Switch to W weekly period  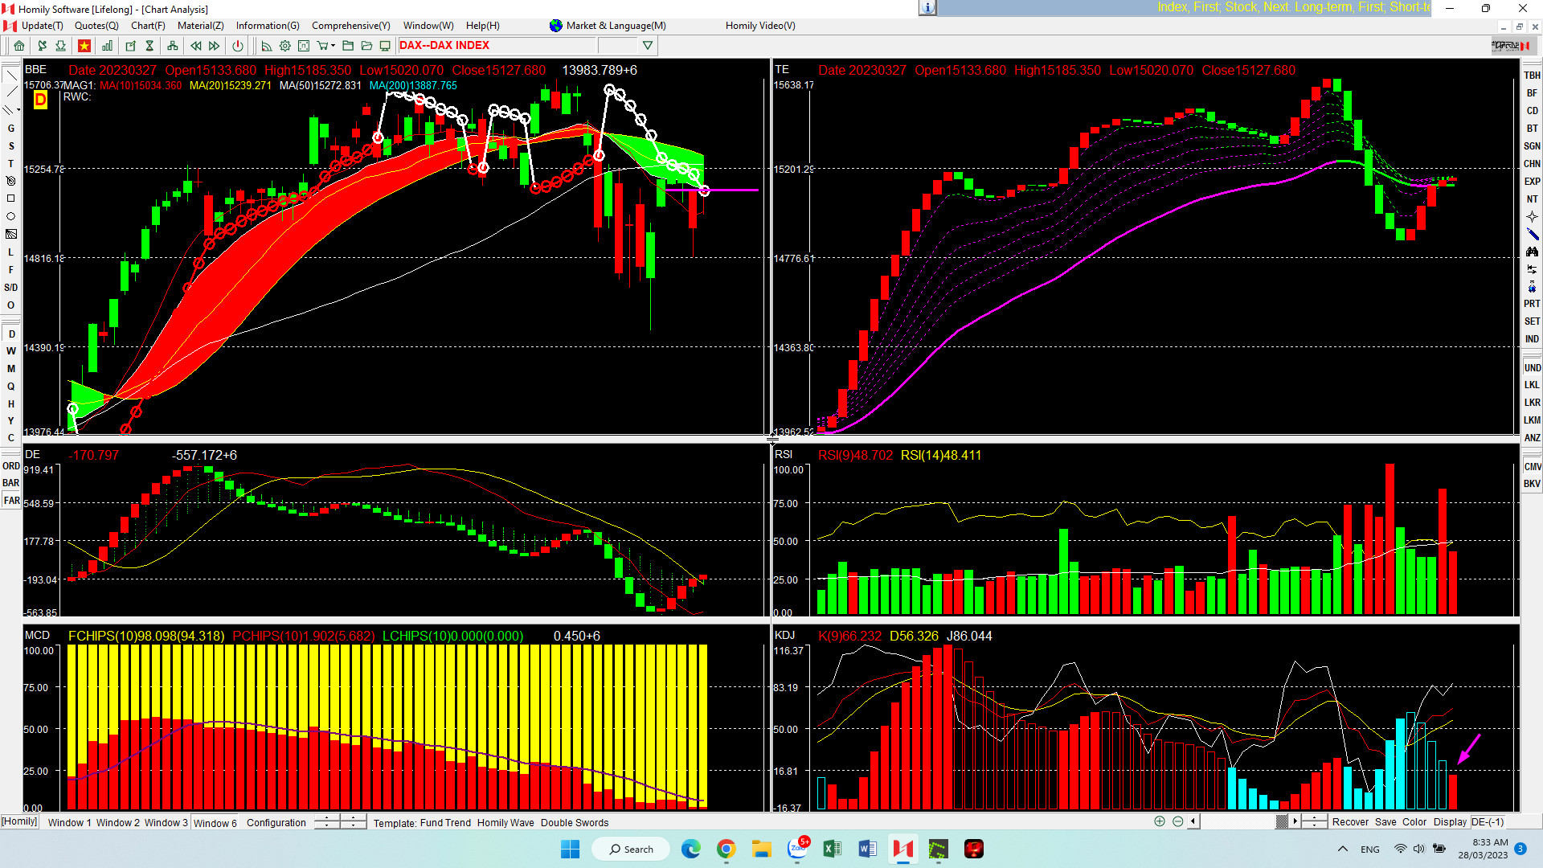11,351
